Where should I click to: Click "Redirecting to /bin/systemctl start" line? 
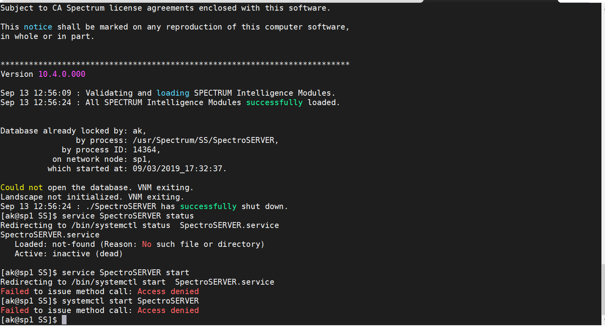tap(137, 282)
